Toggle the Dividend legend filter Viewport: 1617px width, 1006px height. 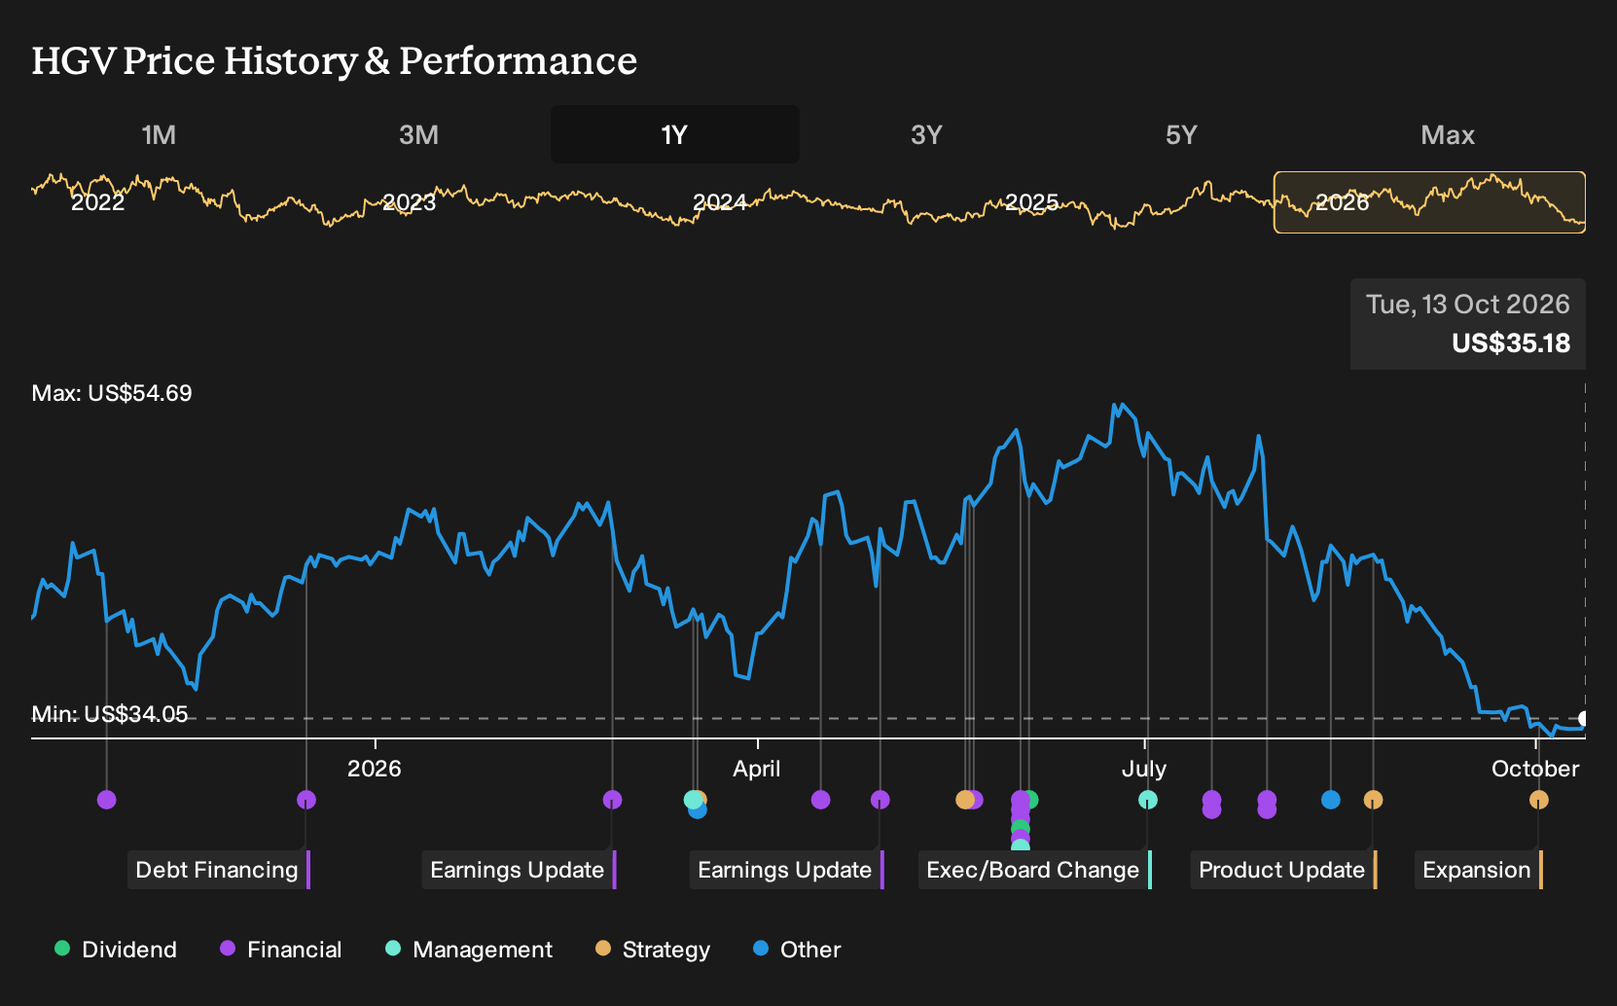(116, 950)
